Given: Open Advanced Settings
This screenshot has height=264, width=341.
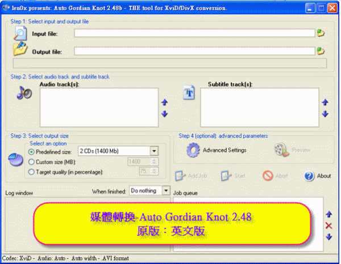Looking at the screenshot, I should (217, 150).
